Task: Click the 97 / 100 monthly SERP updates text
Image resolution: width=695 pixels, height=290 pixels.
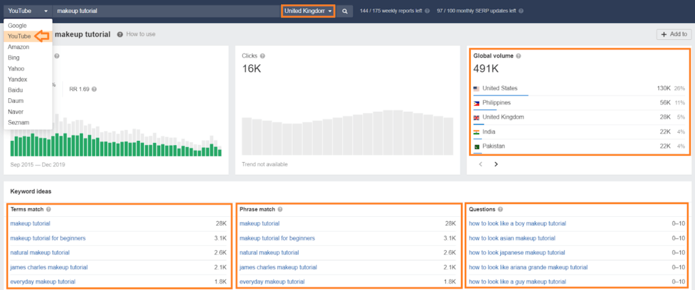Action: pyautogui.click(x=476, y=11)
